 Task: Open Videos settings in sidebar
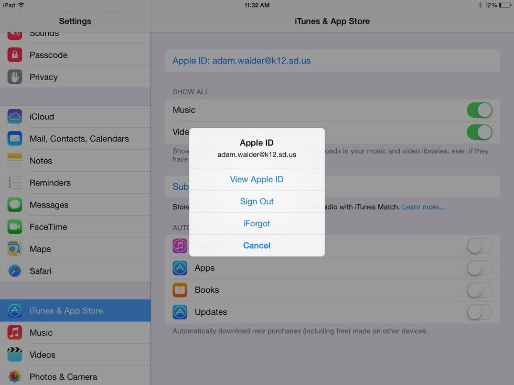76,355
